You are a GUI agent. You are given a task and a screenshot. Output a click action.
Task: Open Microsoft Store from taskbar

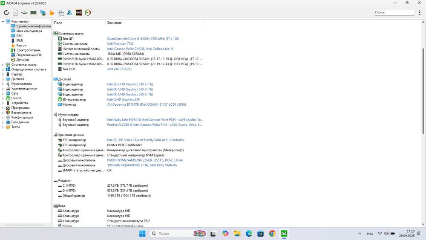pos(261,234)
